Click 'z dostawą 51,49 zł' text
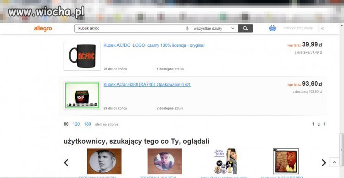 pos(308,52)
